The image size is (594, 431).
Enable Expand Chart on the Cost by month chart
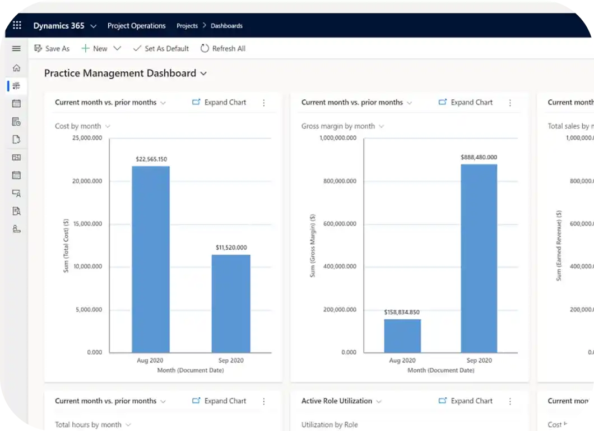(x=219, y=102)
